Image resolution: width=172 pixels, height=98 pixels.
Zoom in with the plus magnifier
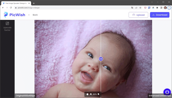(x=98, y=94)
